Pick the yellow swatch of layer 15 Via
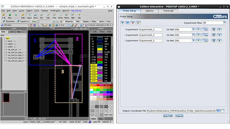This screenshot has height=129, width=230. (x=100, y=49)
